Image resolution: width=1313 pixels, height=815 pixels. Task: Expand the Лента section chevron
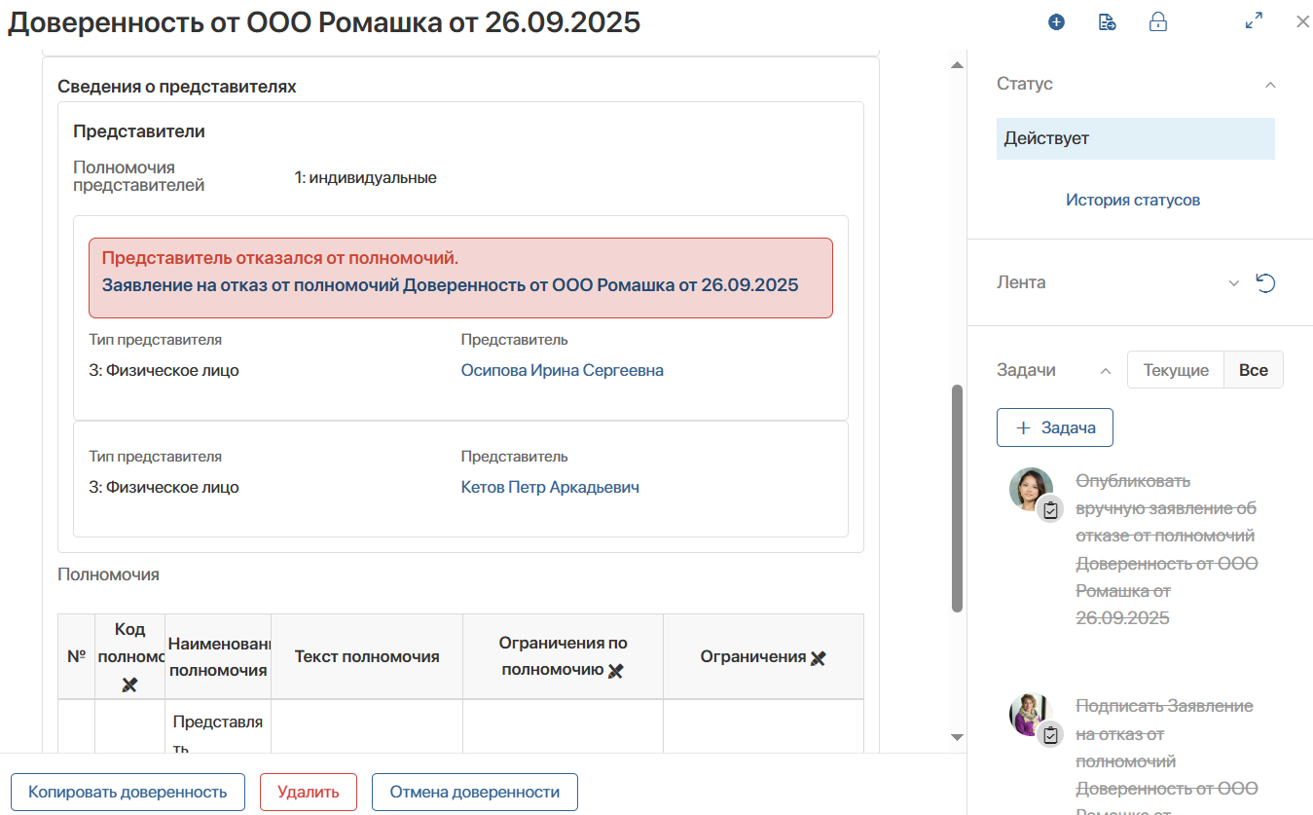click(x=1233, y=283)
